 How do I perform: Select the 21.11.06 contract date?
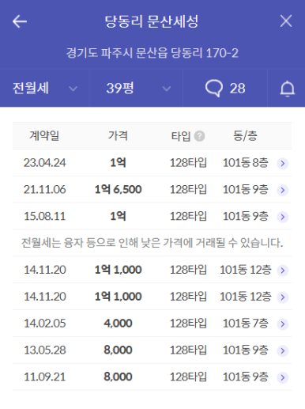(x=45, y=190)
